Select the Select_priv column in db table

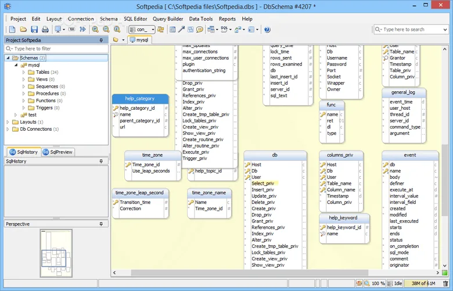263,184
